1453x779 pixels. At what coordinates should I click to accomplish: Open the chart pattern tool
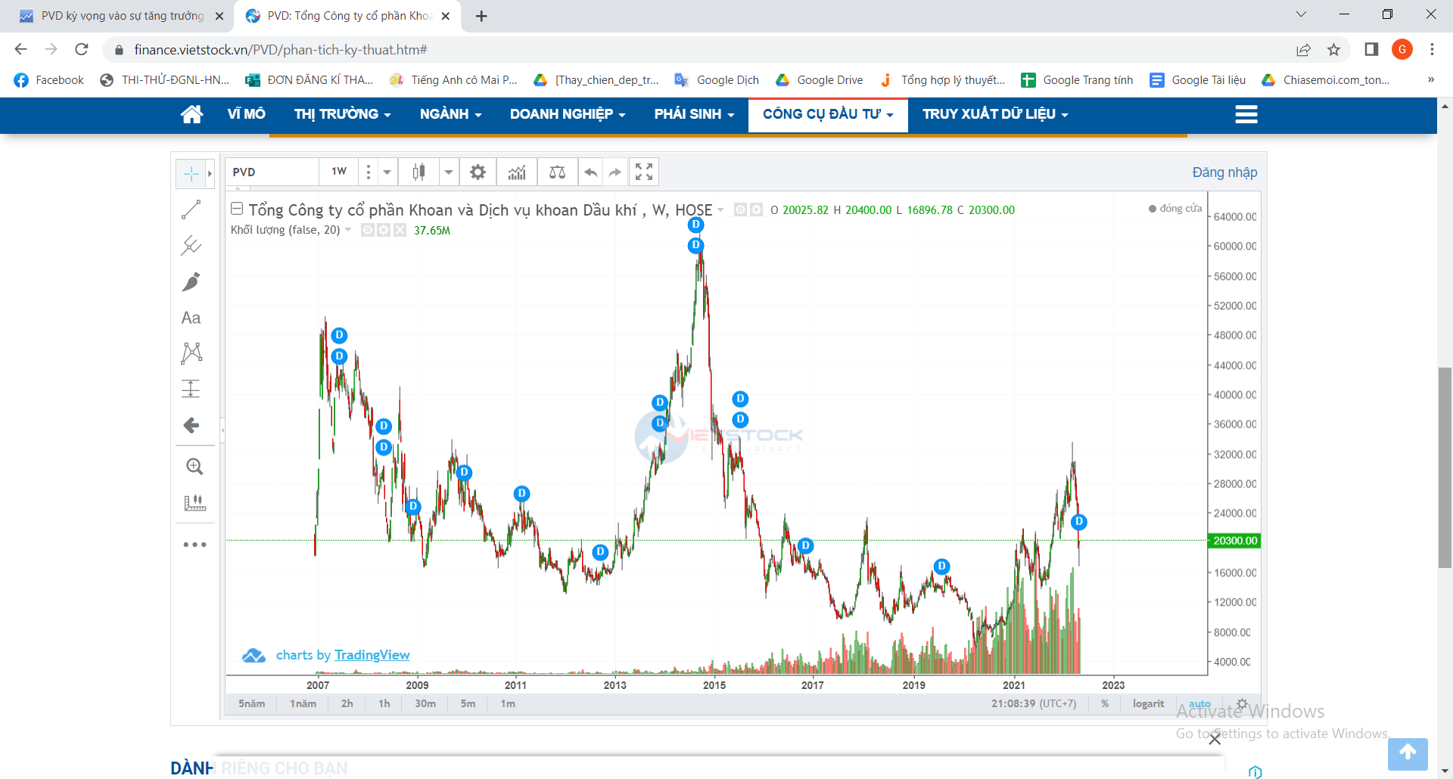pyautogui.click(x=191, y=353)
